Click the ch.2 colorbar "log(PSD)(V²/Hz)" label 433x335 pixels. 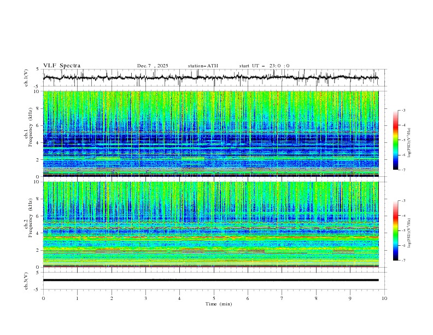click(x=409, y=233)
